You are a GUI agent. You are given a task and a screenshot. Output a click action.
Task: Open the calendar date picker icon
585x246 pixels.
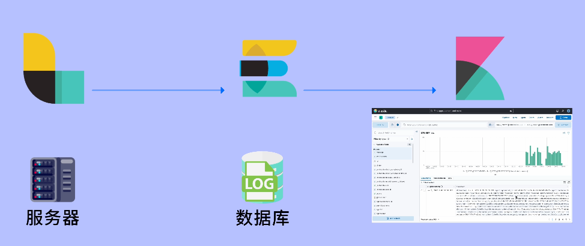point(491,125)
